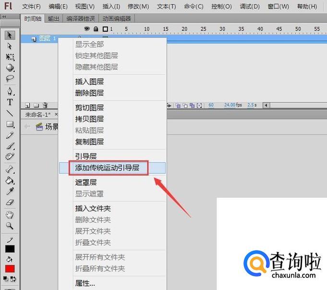The image size is (327, 290).
Task: Select the Lasso tool
Action: (x=10, y=78)
